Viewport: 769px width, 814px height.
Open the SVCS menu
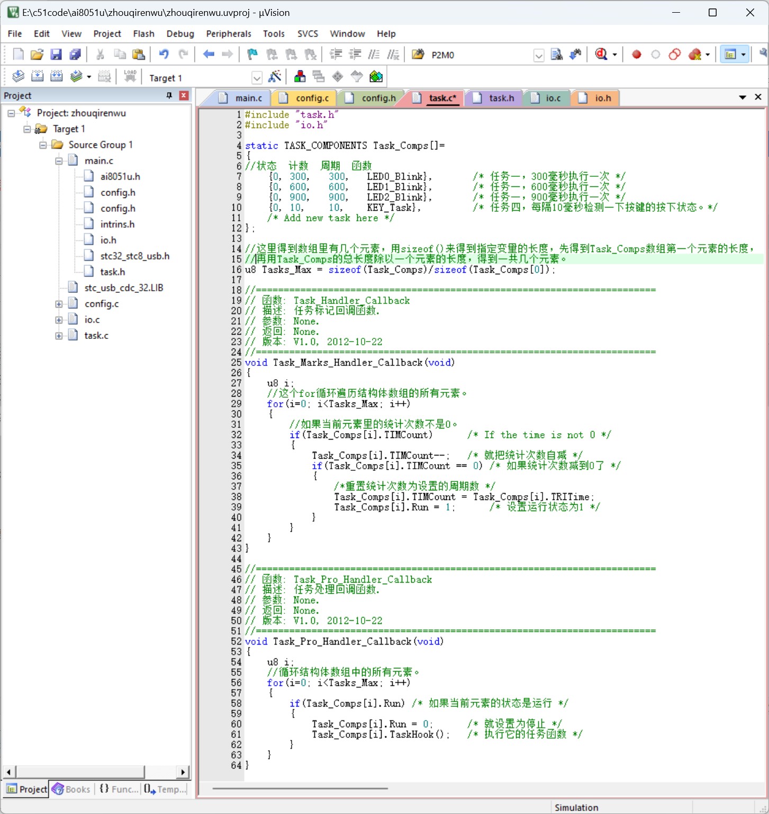[x=307, y=33]
